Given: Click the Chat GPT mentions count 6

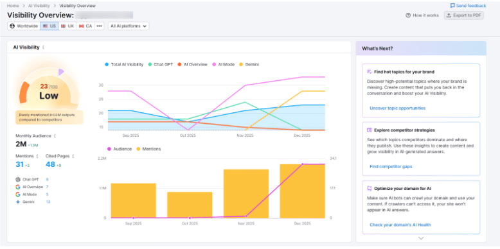Looking at the screenshot, I should pyautogui.click(x=47, y=180).
